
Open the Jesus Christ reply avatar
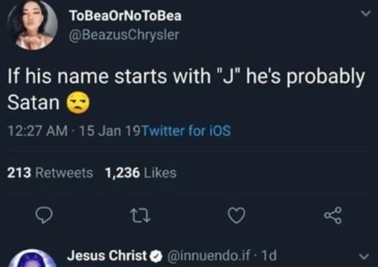pos(33,259)
